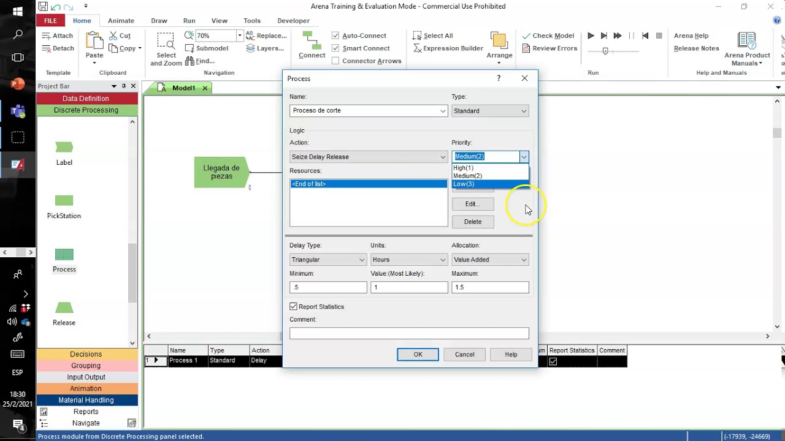
Task: Click the animation speed slider handle
Action: 605,51
